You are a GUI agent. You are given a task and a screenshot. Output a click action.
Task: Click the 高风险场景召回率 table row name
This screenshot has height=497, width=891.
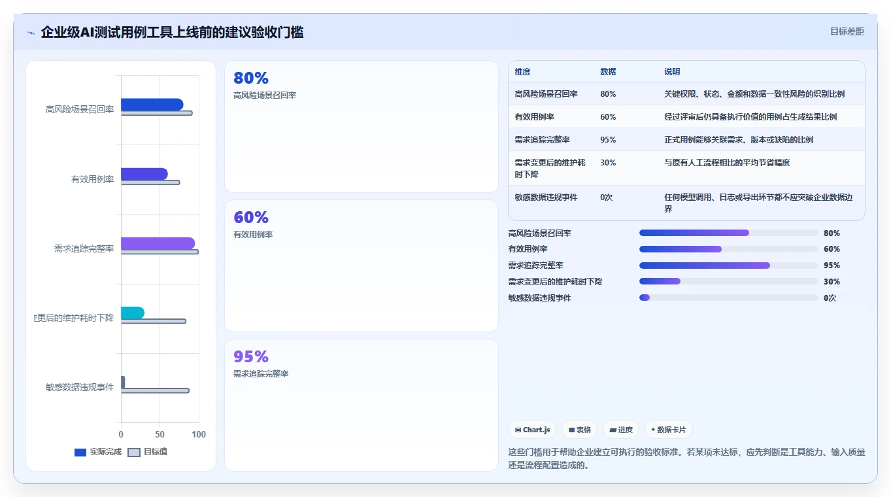546,94
